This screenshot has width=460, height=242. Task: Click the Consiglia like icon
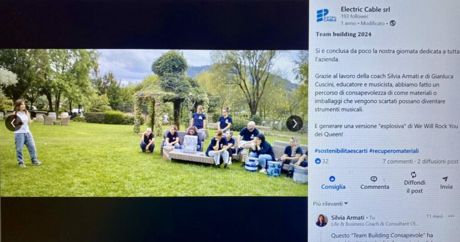click(332, 179)
